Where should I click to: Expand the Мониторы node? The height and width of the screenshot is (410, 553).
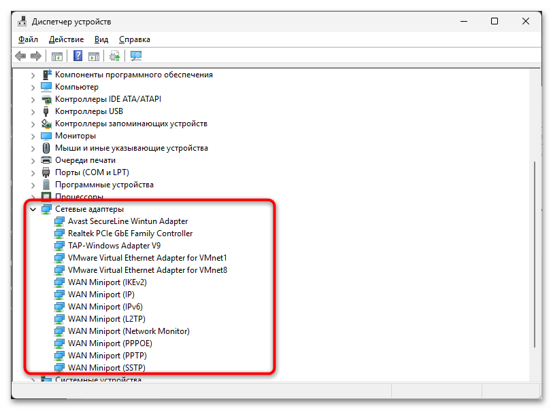point(33,136)
